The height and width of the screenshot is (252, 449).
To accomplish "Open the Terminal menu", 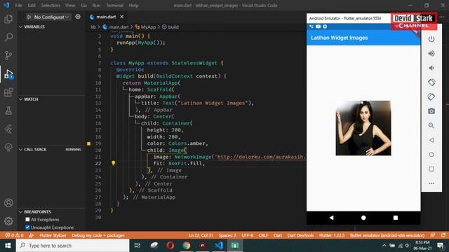I will [114, 6].
